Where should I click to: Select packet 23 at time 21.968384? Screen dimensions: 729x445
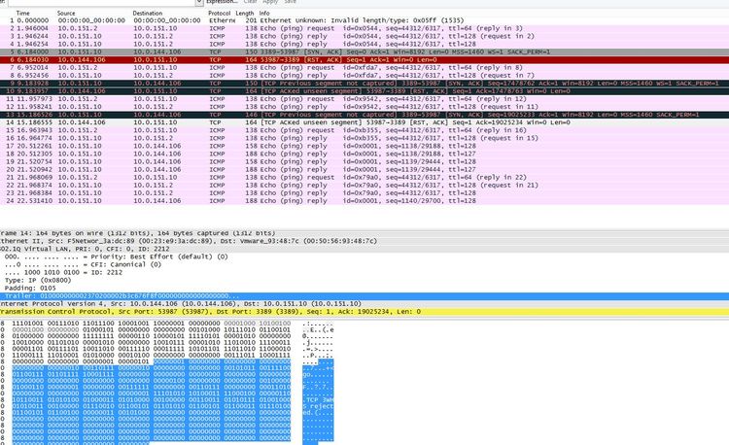pyautogui.click(x=364, y=193)
